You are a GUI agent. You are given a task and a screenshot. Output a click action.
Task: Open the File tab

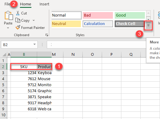click(x=7, y=4)
